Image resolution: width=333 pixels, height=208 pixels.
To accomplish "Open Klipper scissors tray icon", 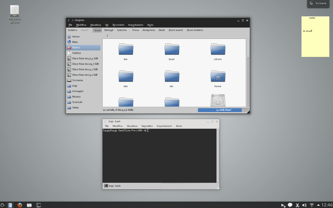I will tap(298, 205).
